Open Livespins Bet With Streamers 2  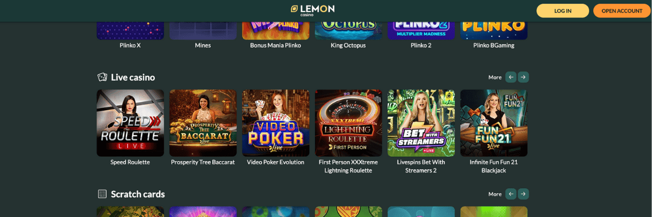(421, 123)
